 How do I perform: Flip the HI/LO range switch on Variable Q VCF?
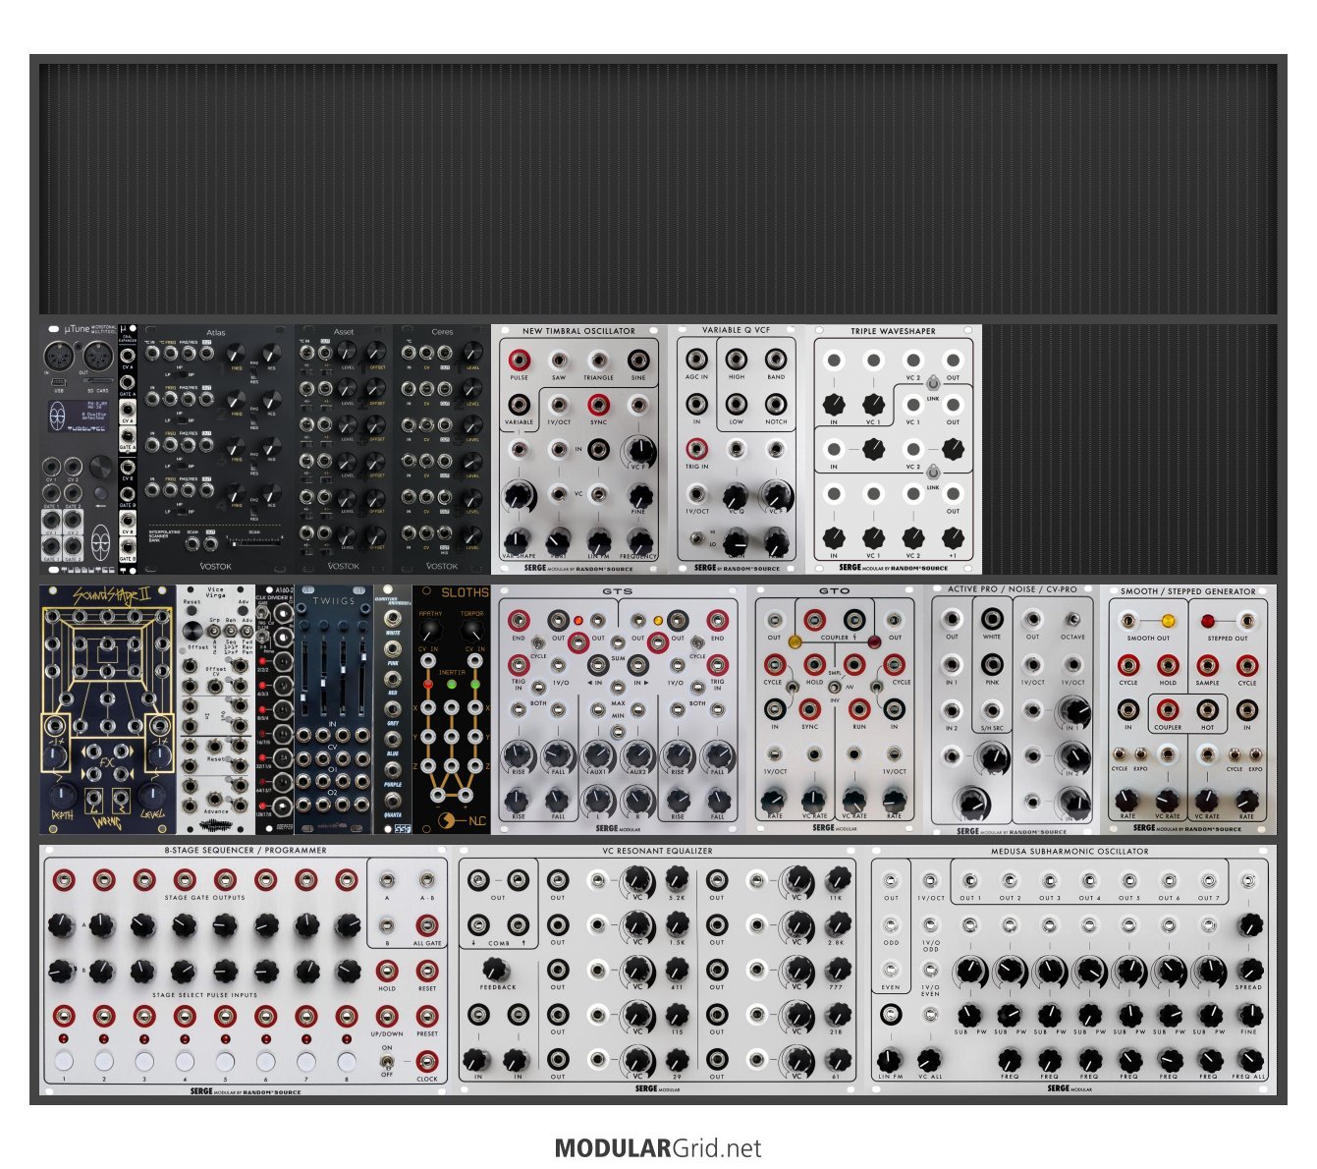[x=697, y=538]
